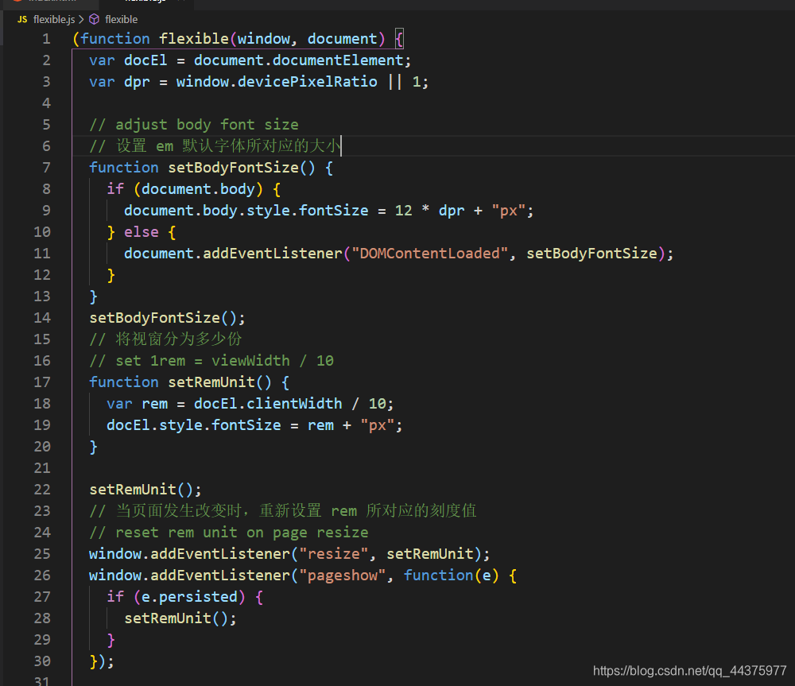Image resolution: width=795 pixels, height=686 pixels.
Task: Click the comment "// reset rem unit on page resize"
Action: (x=229, y=533)
